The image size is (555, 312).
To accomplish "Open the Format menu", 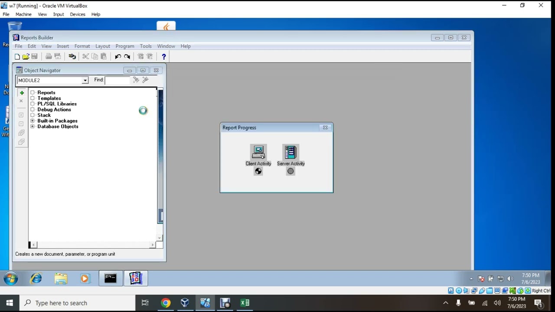I will pyautogui.click(x=82, y=46).
